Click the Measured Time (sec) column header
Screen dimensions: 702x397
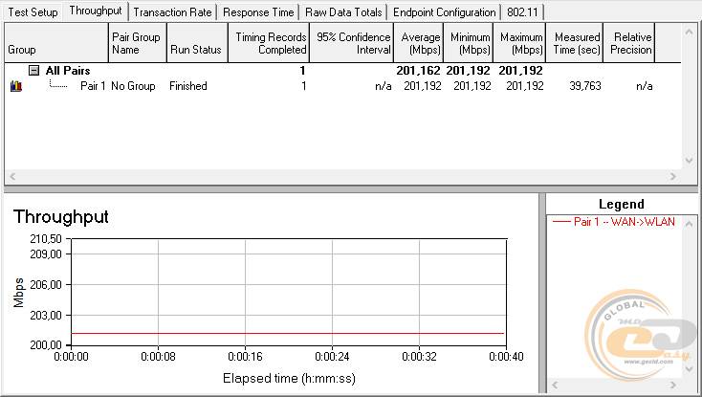pyautogui.click(x=576, y=43)
